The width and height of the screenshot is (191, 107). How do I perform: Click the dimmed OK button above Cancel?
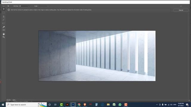(x=181, y=6)
